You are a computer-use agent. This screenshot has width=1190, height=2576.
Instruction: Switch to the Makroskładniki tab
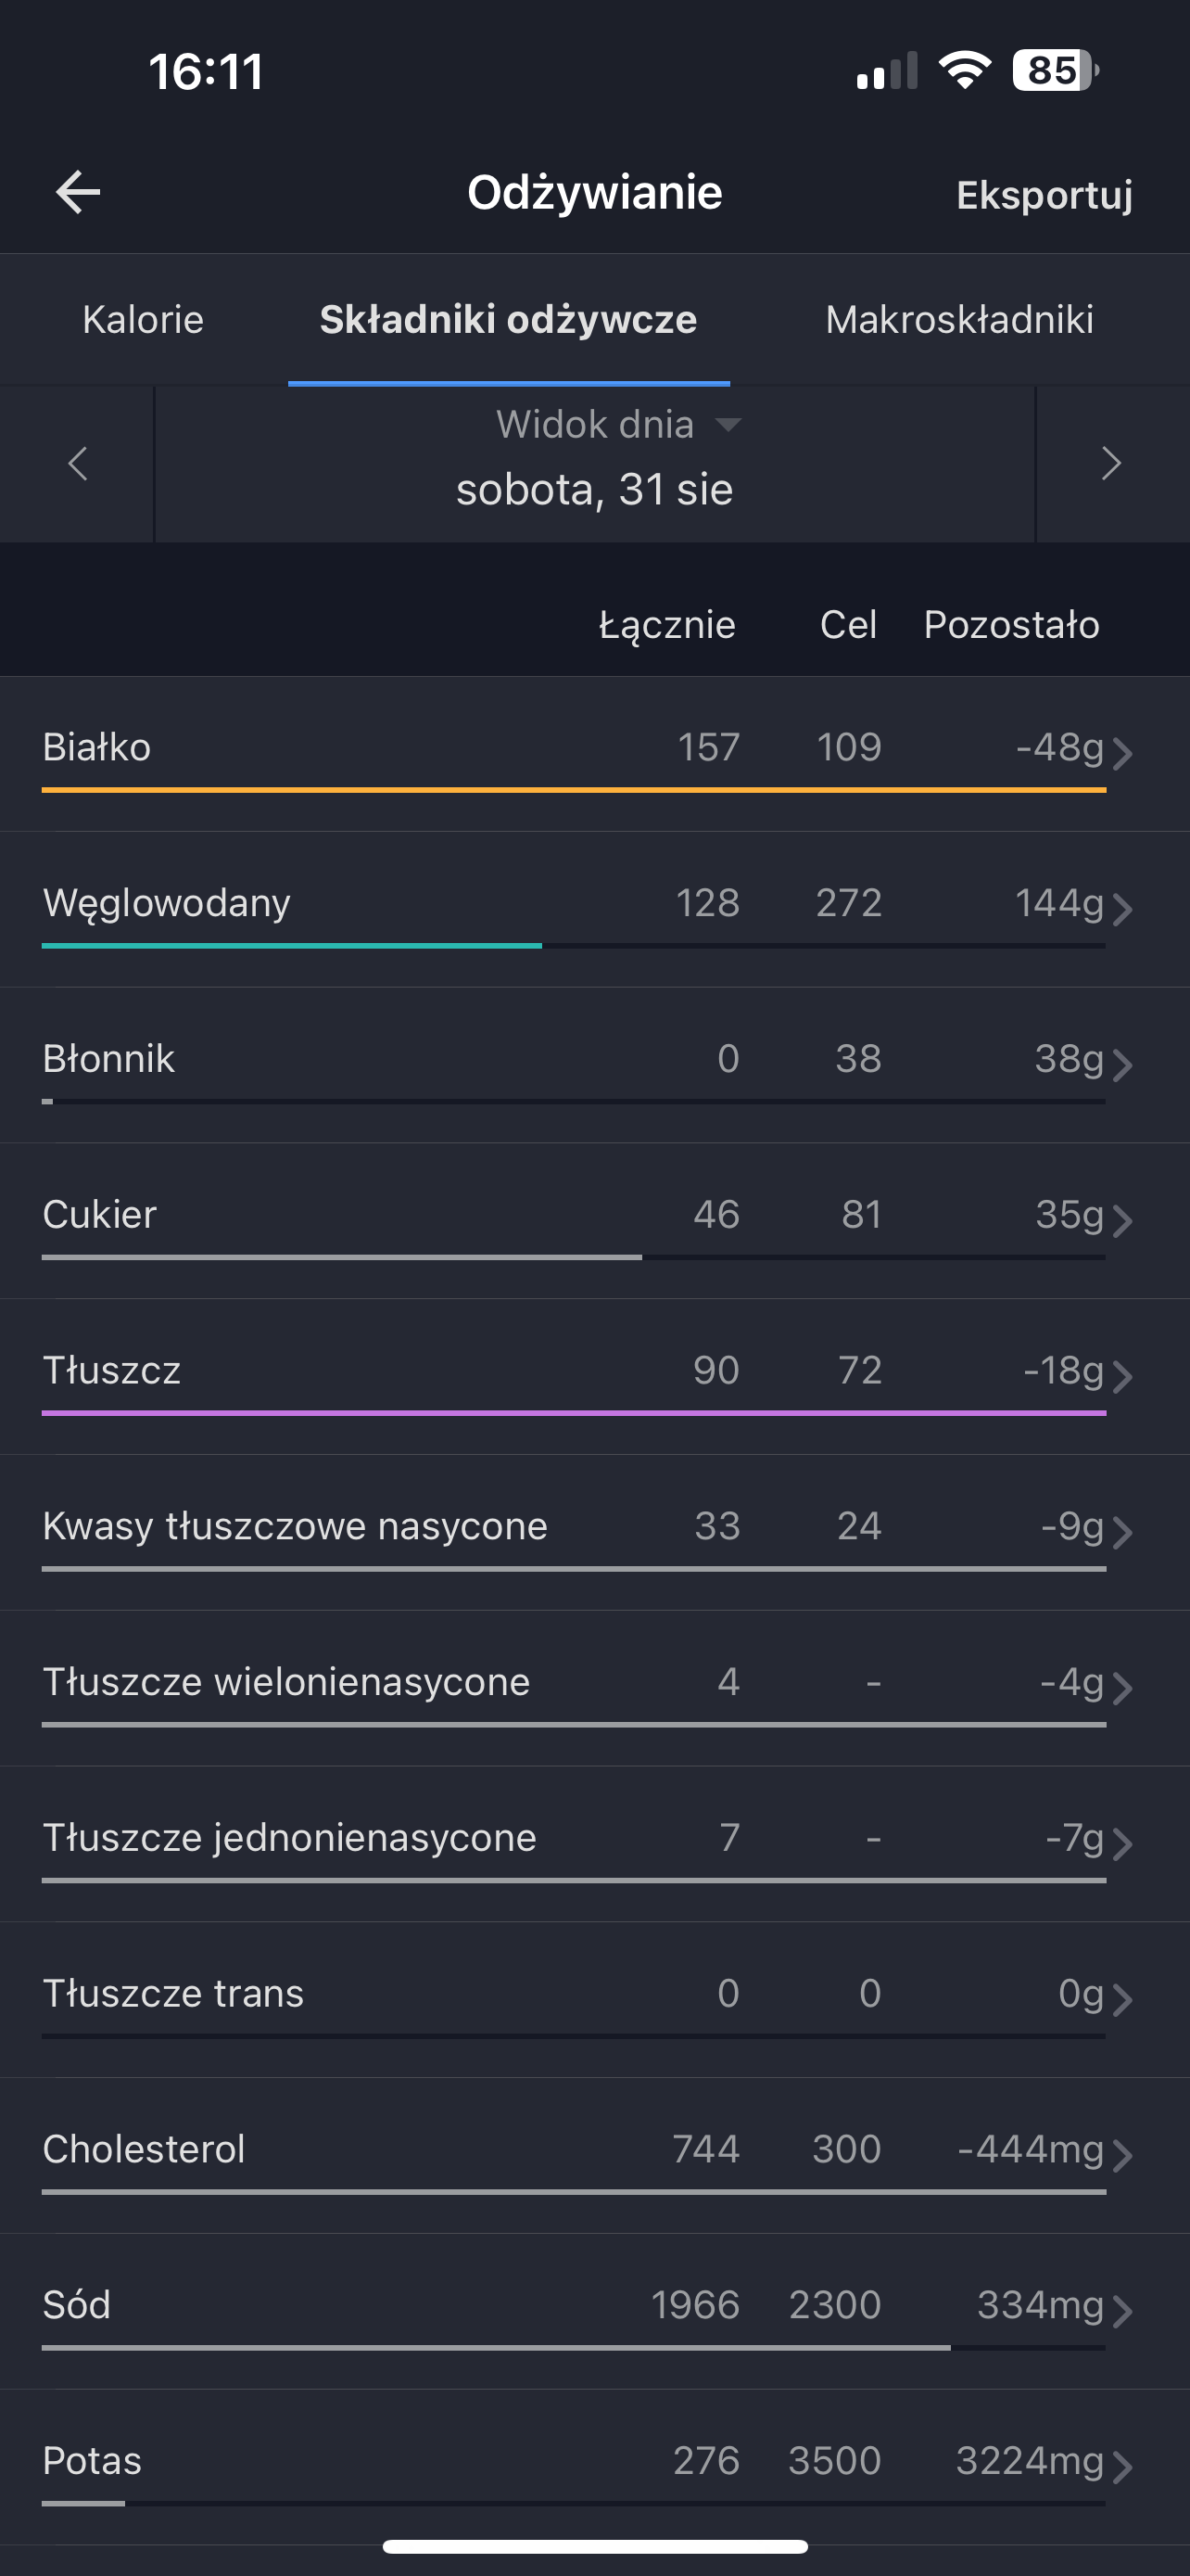coord(959,320)
